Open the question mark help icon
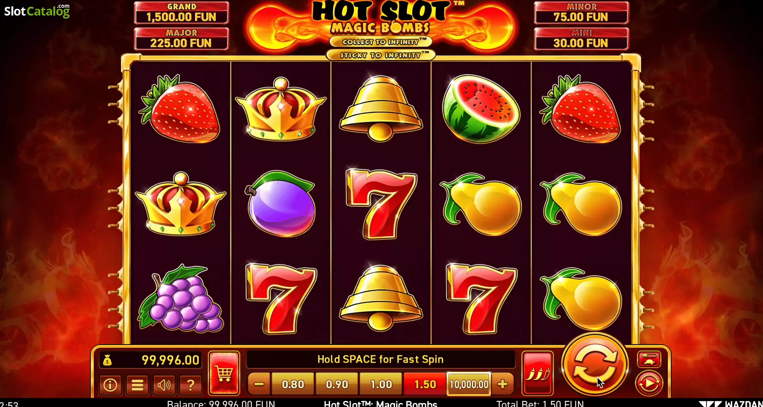Image resolution: width=763 pixels, height=407 pixels. (191, 385)
